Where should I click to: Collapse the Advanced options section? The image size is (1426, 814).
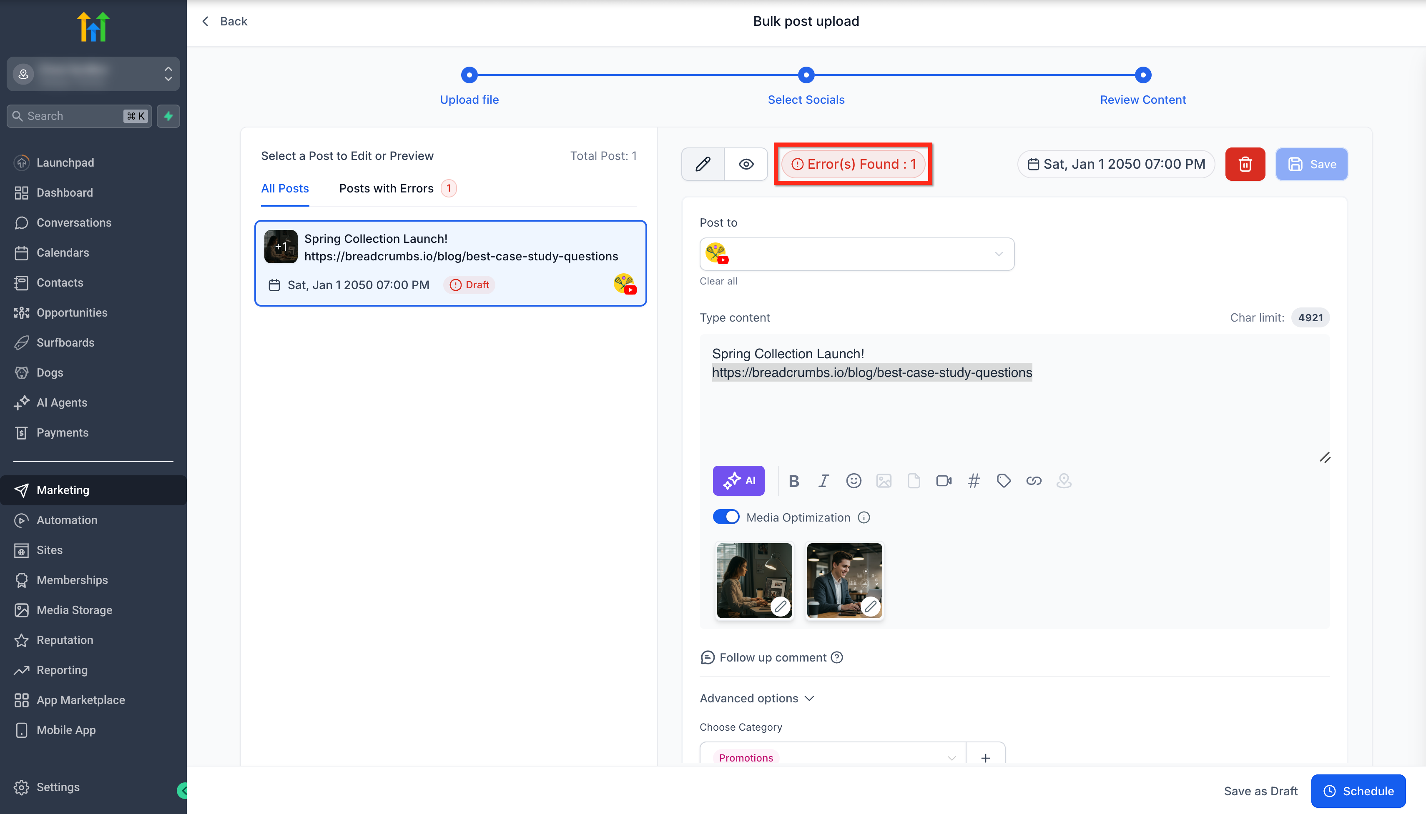pyautogui.click(x=756, y=698)
